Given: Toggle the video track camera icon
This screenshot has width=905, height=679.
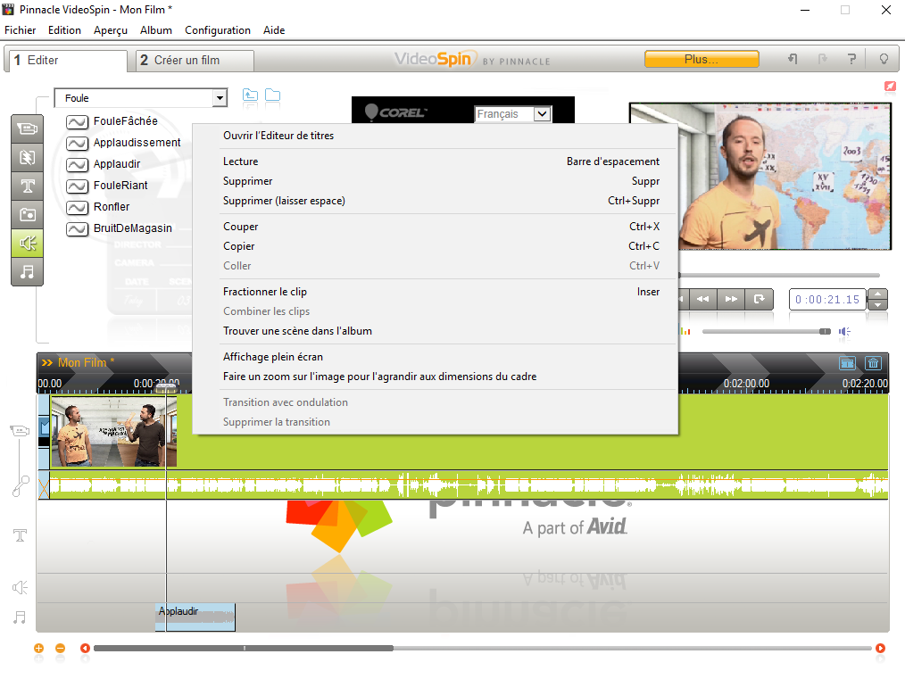Looking at the screenshot, I should [20, 430].
